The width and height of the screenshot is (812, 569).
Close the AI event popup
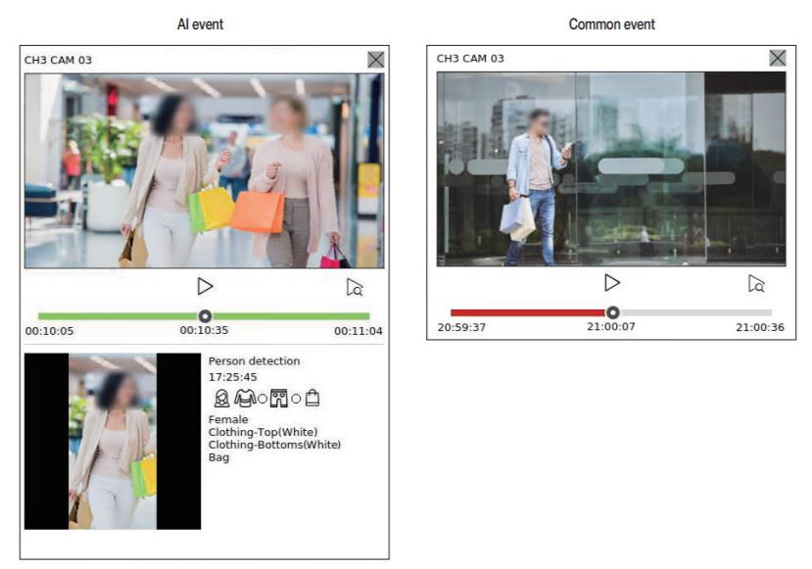click(375, 60)
